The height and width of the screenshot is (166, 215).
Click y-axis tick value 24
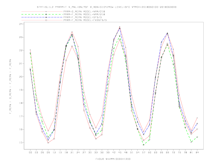tap(21, 24)
